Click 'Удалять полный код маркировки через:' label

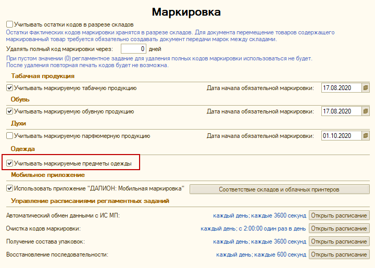pyautogui.click(x=59, y=49)
